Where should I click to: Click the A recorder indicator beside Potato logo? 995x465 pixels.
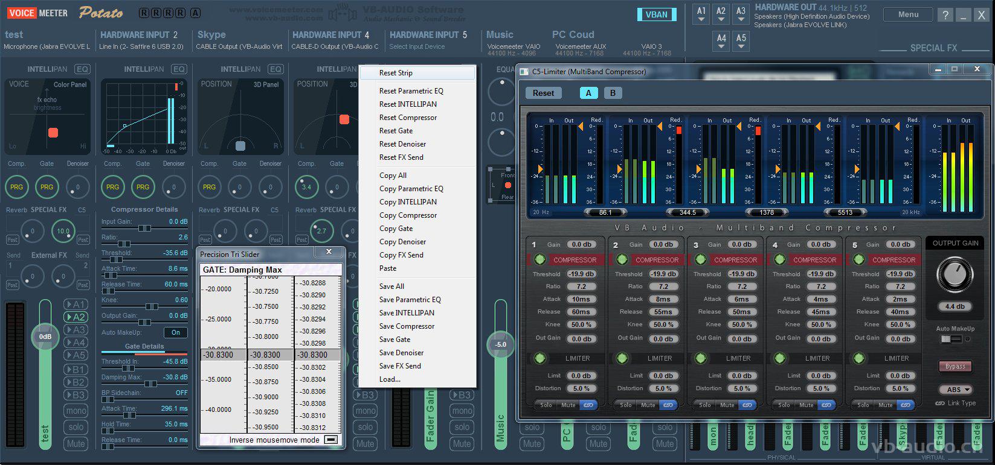(x=195, y=13)
